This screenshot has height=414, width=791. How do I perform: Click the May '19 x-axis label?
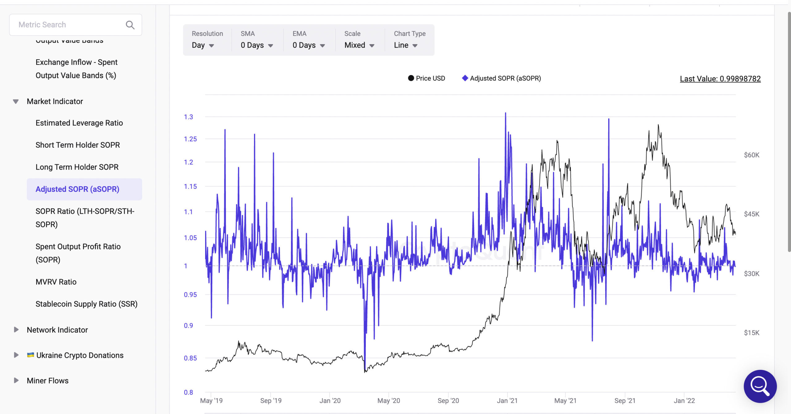(211, 401)
